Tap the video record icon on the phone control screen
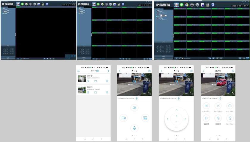The height and width of the screenshot is (142, 250). pyautogui.click(x=124, y=118)
